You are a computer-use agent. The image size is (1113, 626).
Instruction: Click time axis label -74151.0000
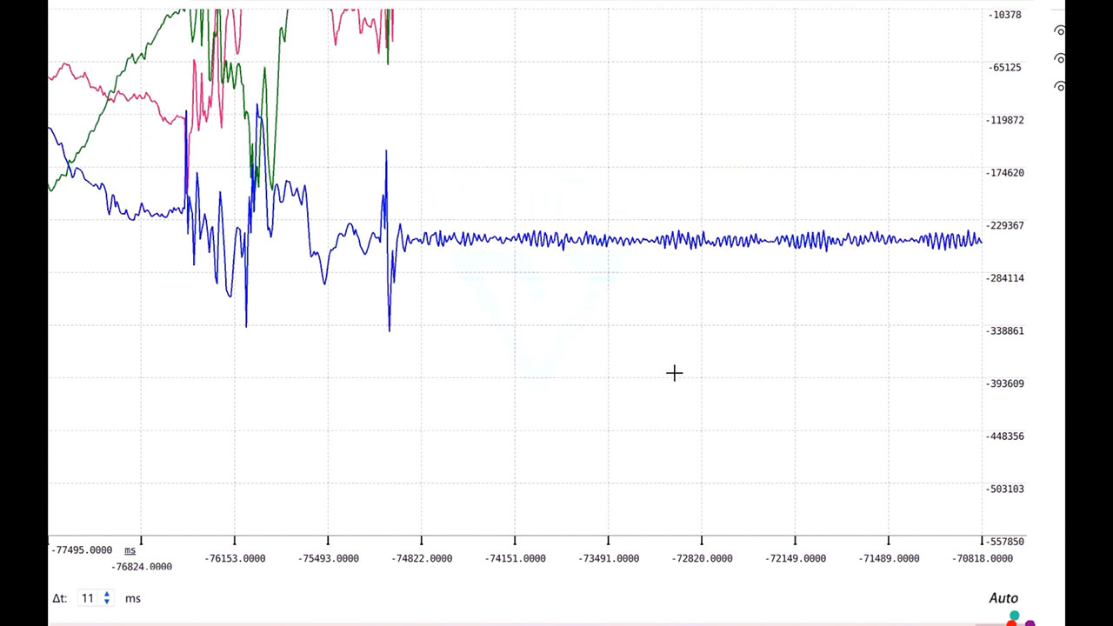point(515,558)
